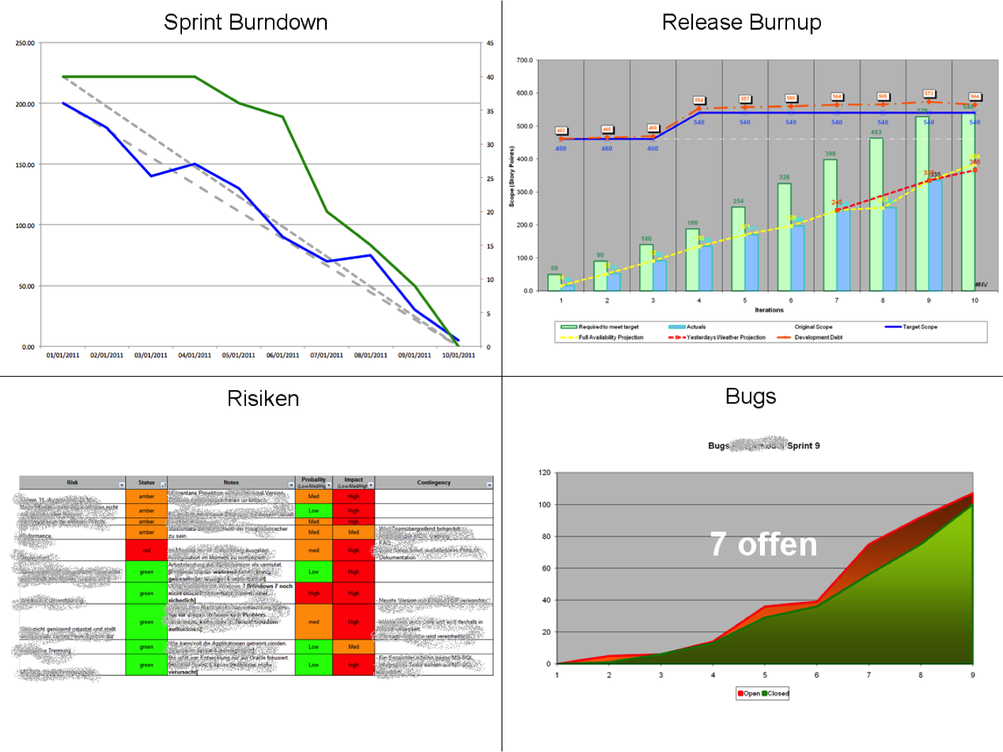Click the '#NV' label in Release Burnup chart
Screen dimensions: 1003x752
click(981, 284)
